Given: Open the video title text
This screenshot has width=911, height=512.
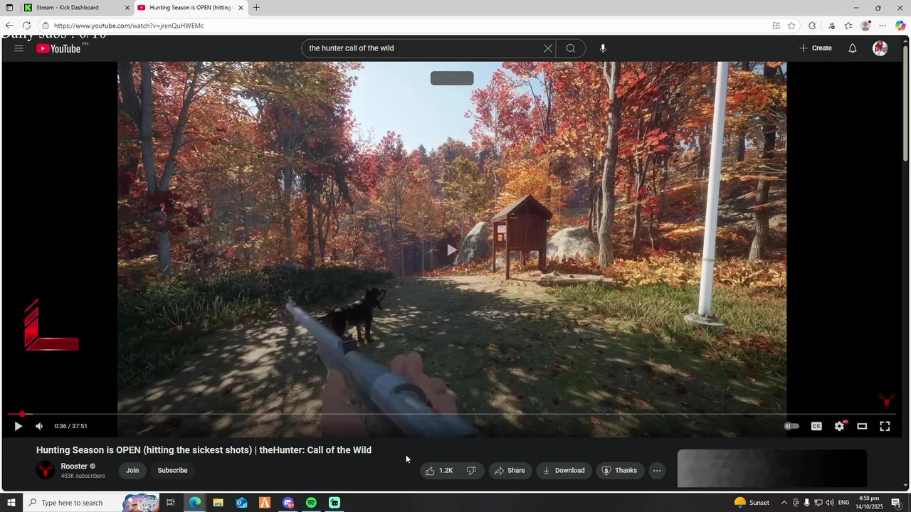Looking at the screenshot, I should (x=204, y=450).
